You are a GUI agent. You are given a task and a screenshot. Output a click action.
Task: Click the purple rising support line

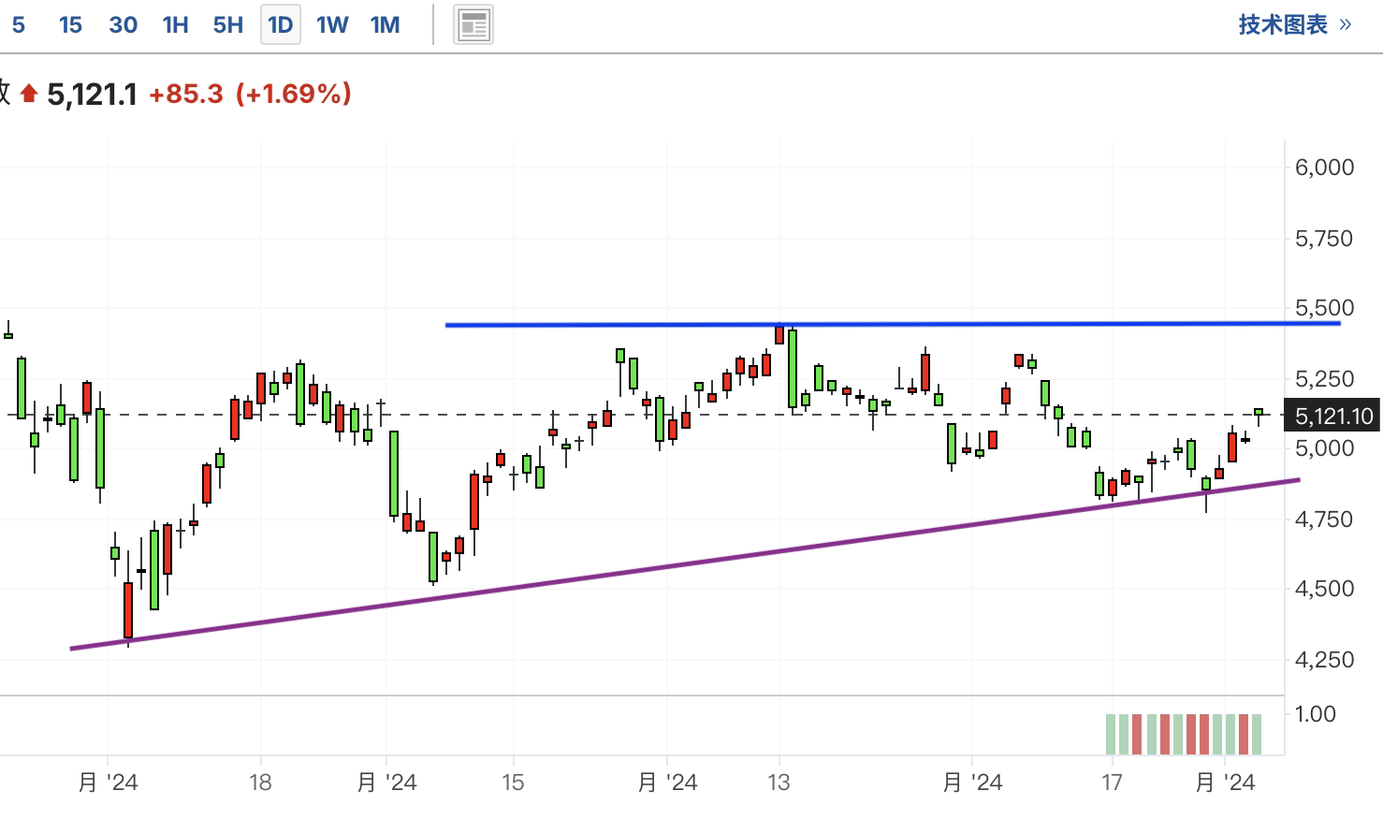(x=685, y=564)
